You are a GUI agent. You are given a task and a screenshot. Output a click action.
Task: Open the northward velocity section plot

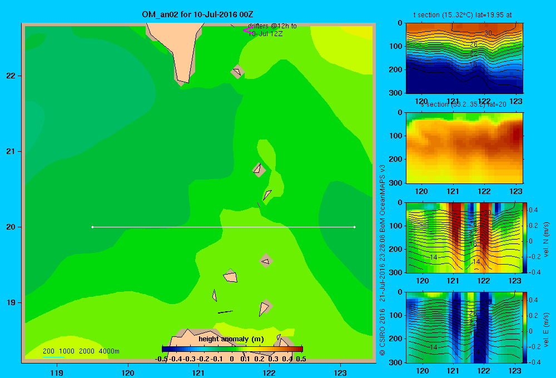(x=464, y=237)
